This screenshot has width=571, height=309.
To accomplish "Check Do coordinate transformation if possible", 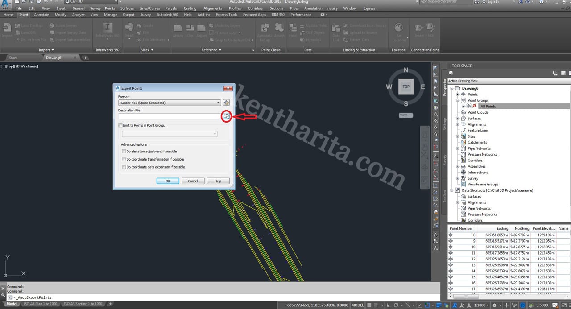I will point(124,159).
